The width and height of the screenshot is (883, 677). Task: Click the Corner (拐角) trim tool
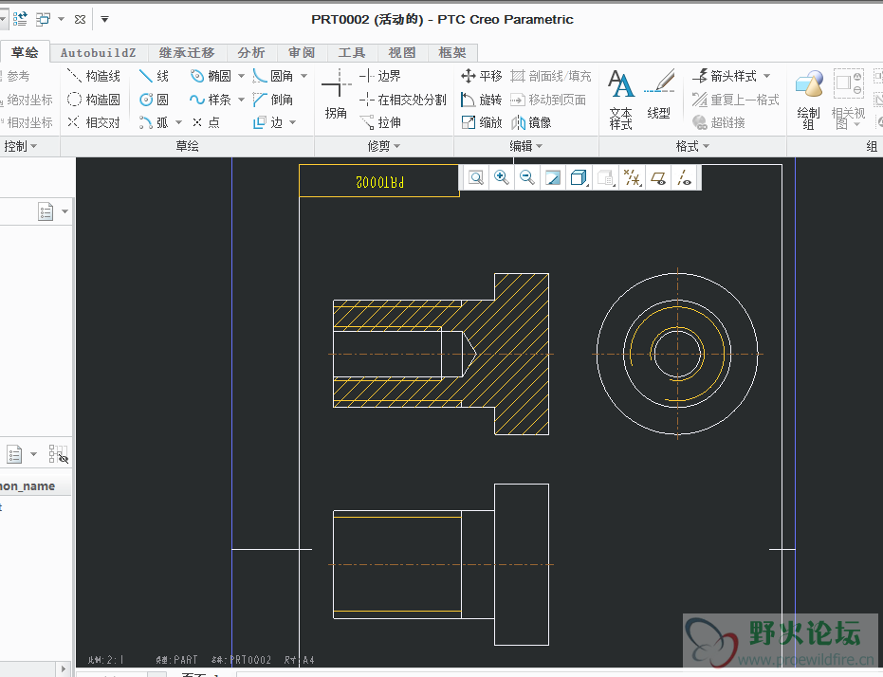(x=336, y=95)
